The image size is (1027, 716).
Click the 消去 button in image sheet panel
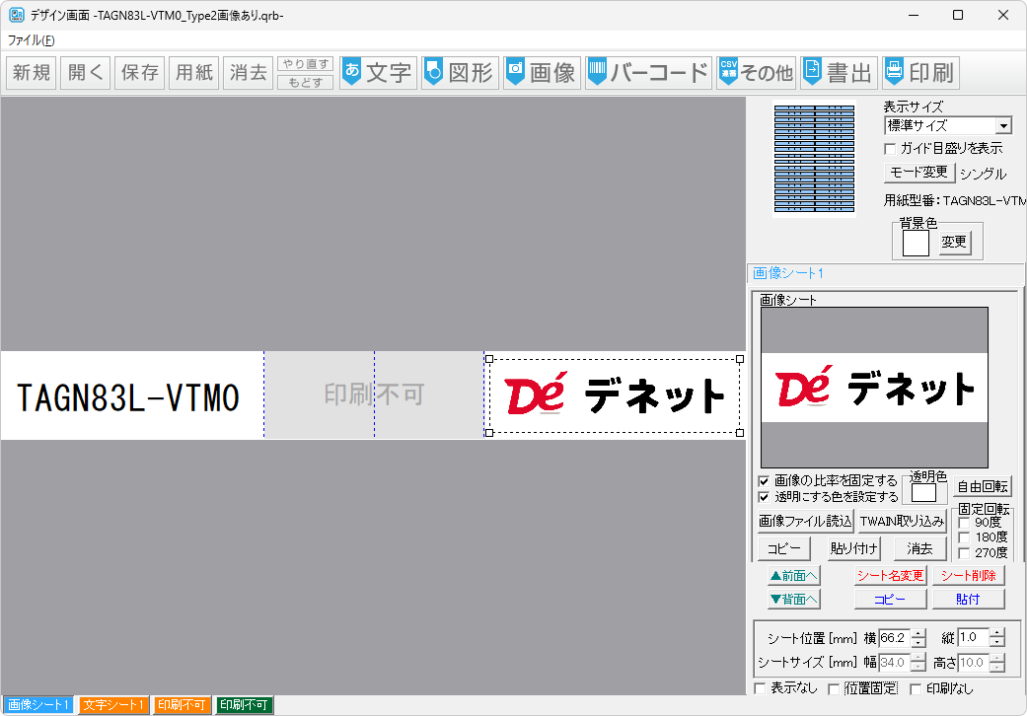919,548
